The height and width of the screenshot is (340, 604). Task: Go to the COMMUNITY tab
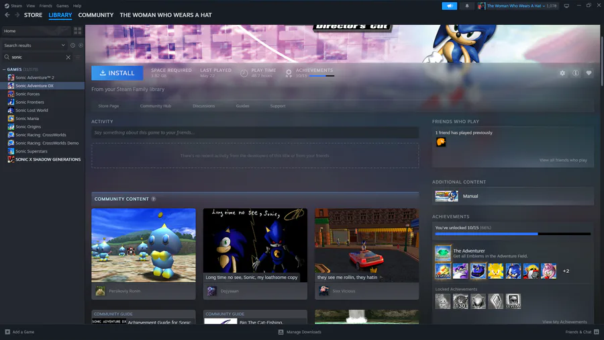click(96, 15)
